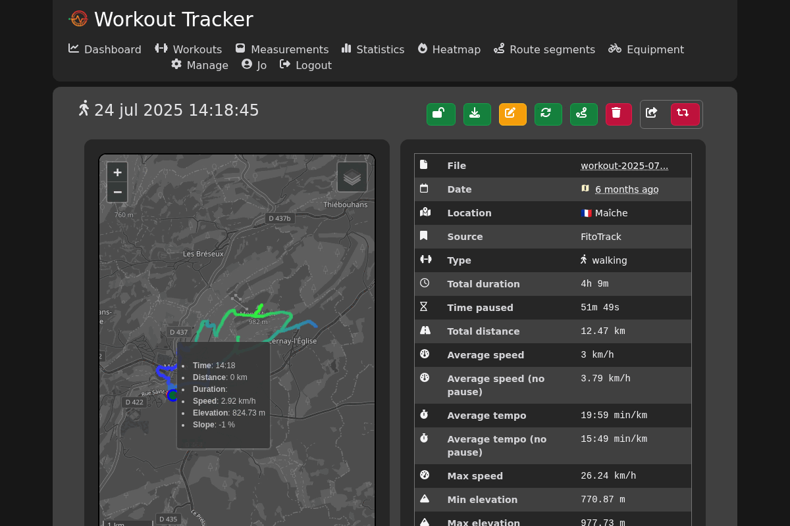Edit the workout with orange button
The image size is (790, 526).
(x=512, y=114)
